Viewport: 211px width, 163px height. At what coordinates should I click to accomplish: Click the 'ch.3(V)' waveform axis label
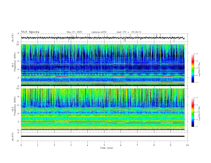13,137
